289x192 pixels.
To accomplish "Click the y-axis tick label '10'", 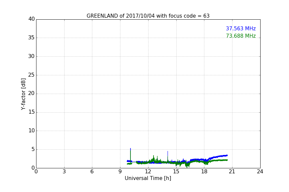I will (x=31, y=131).
